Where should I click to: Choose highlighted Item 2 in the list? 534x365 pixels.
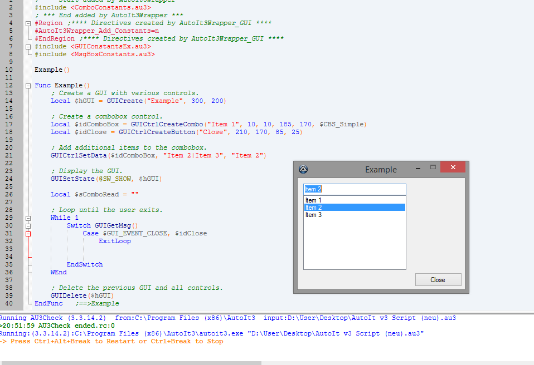pyautogui.click(x=355, y=208)
